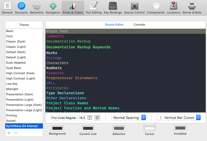This screenshot has width=207, height=141.
Task: Select the Strings syntax row
Action: click(126, 58)
